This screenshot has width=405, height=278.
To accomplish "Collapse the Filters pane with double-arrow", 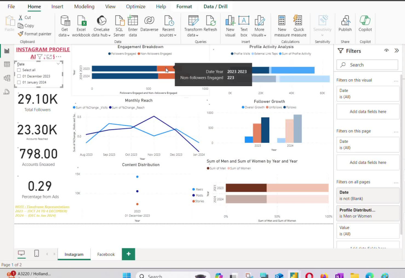I will point(397,50).
